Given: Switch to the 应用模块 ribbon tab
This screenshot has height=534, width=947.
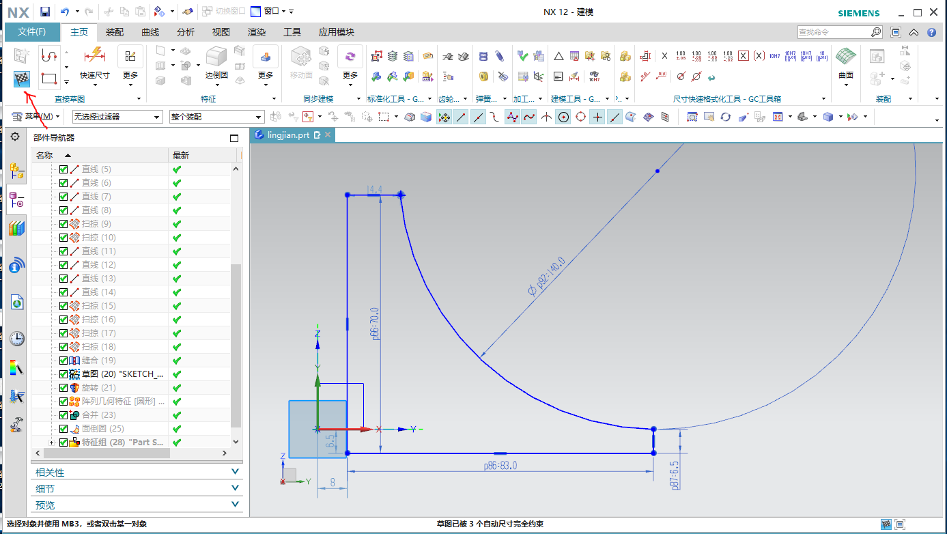Looking at the screenshot, I should (x=337, y=32).
